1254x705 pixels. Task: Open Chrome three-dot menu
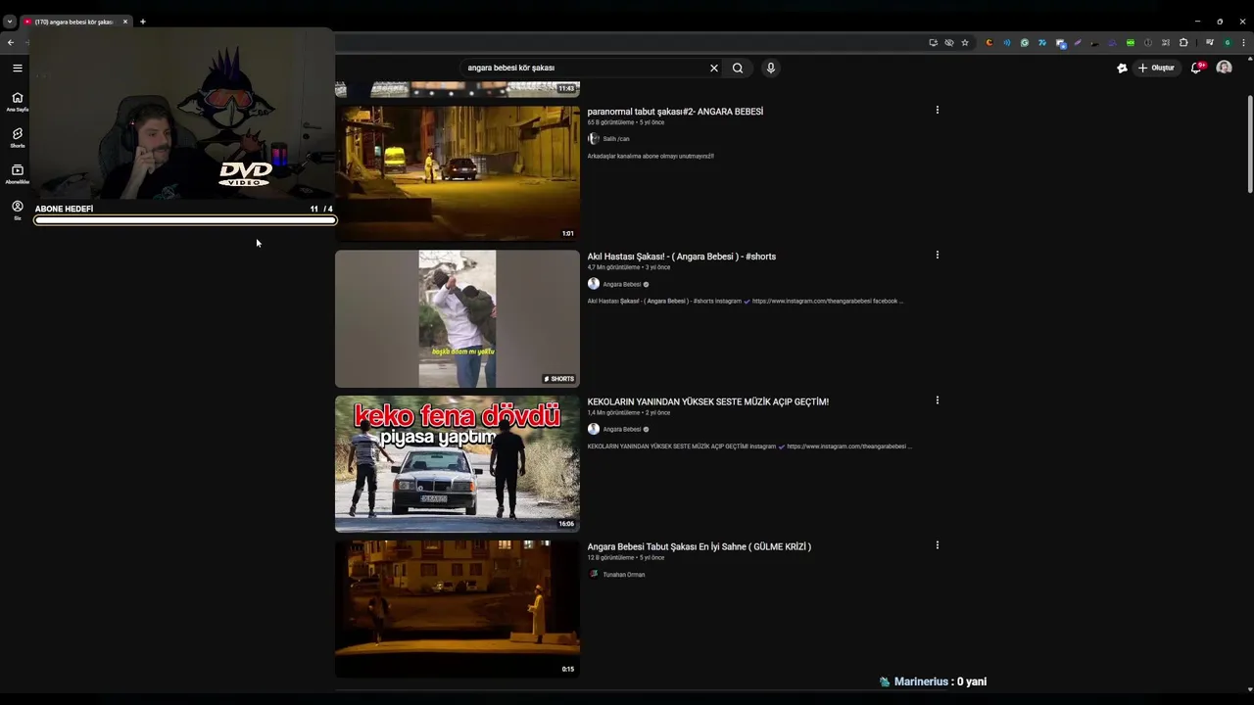[x=1243, y=42]
